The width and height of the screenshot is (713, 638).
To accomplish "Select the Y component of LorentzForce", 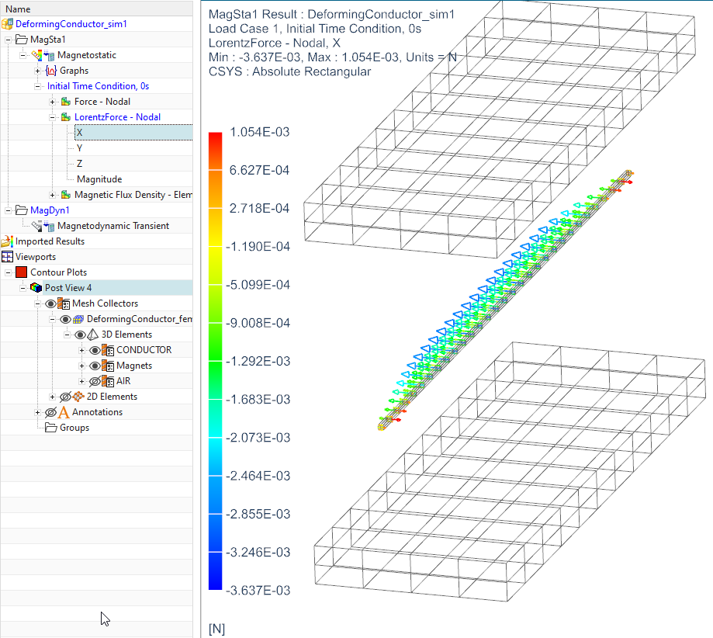I will 80,148.
